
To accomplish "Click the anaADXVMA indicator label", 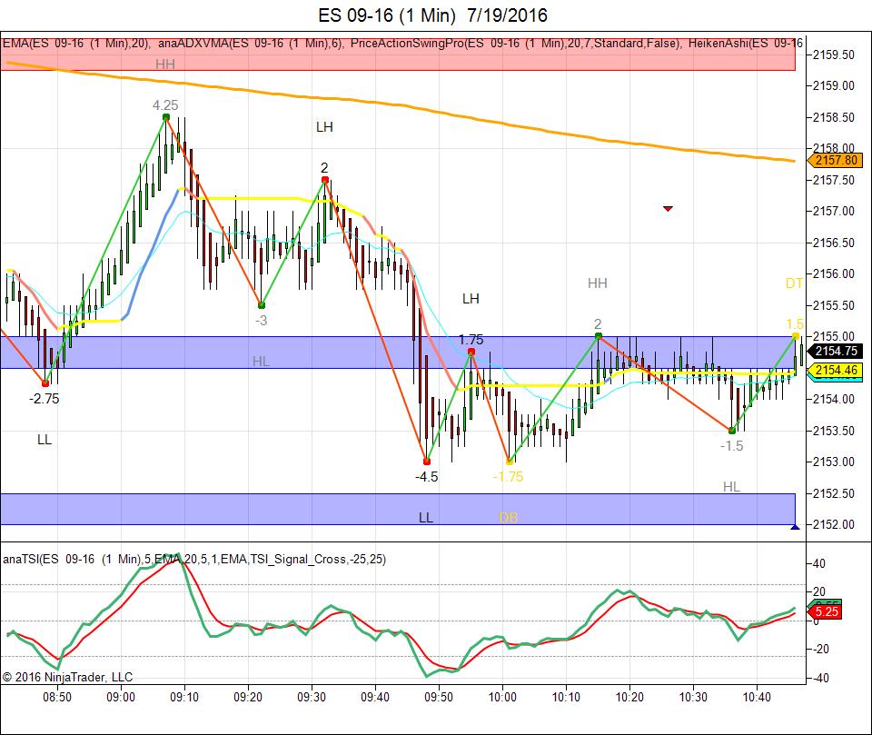I will [x=251, y=44].
